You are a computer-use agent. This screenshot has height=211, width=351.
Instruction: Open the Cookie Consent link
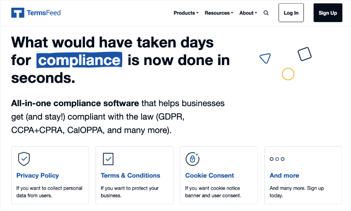[x=210, y=175]
